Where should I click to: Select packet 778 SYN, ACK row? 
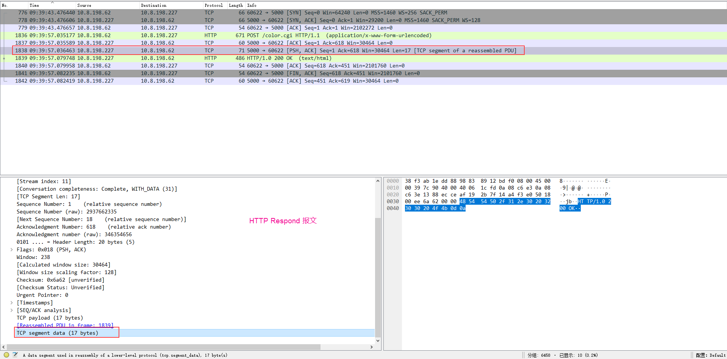click(x=363, y=20)
